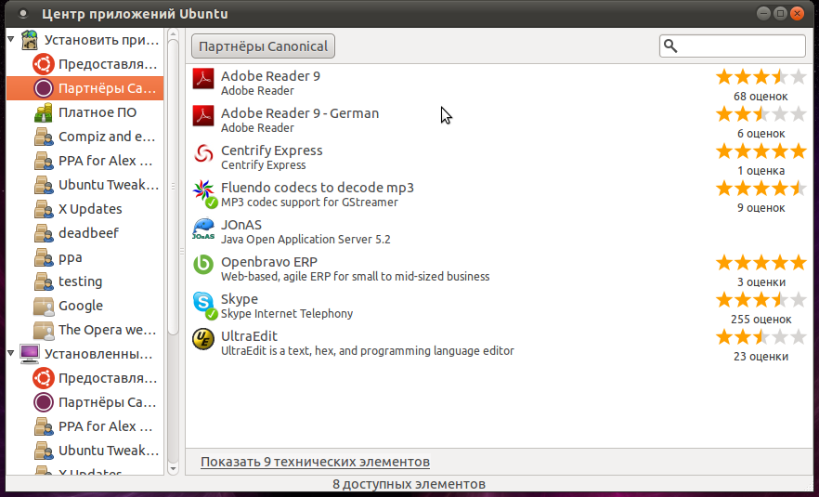The height and width of the screenshot is (497, 819).
Task: Click the computer monitor Installed software icon
Action: pyautogui.click(x=30, y=354)
